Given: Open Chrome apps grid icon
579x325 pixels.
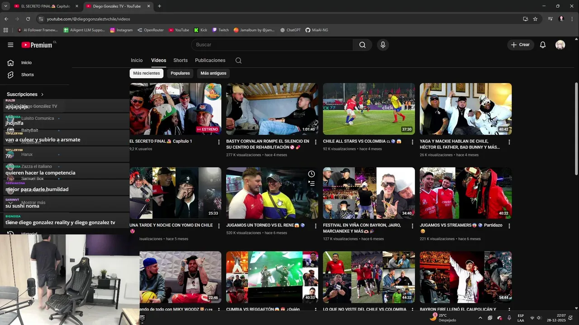Looking at the screenshot, I should (x=6, y=30).
